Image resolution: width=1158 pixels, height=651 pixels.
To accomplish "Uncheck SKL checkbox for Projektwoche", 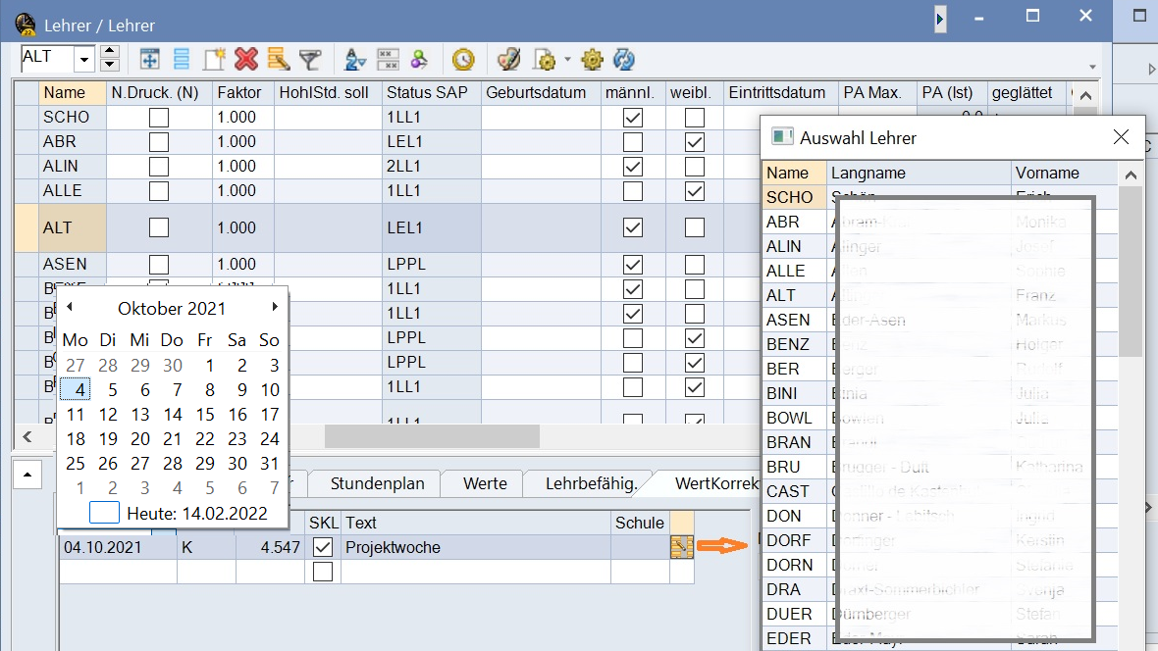I will [322, 548].
